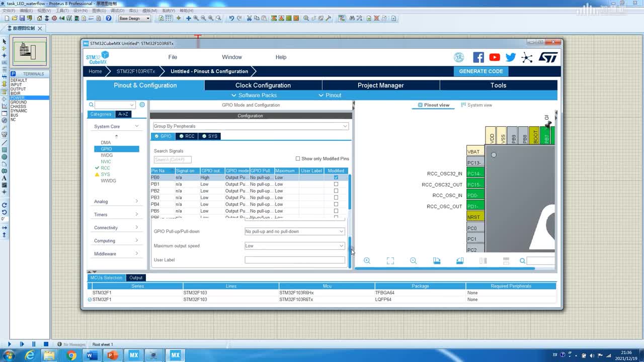
Task: Open the Proteus Base Design dropdown
Action: tap(134, 18)
